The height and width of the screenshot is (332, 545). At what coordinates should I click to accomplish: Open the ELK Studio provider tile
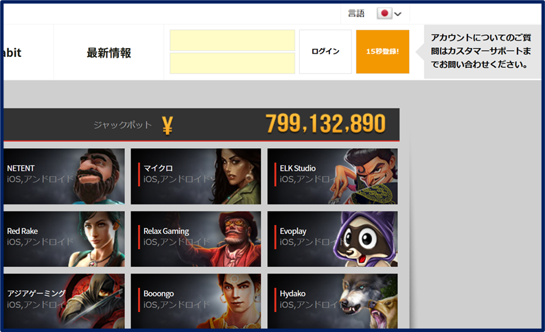coord(332,176)
